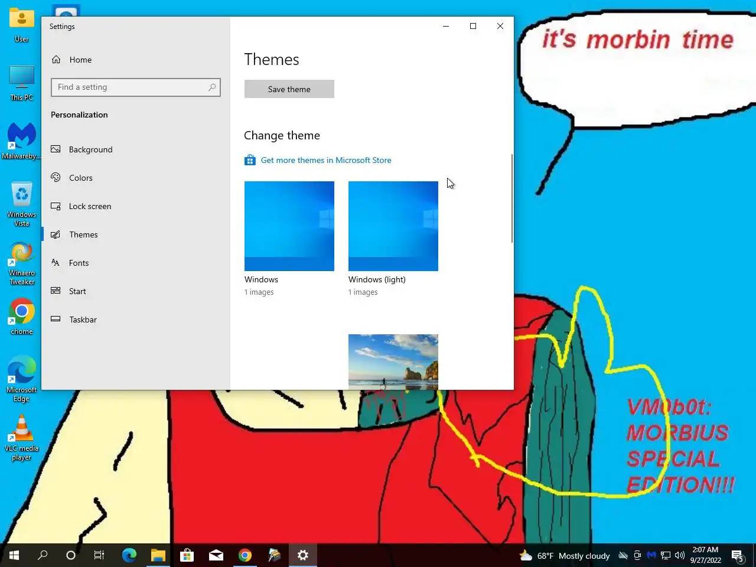Open File Explorer from the taskbar
This screenshot has width=756, height=567.
(158, 555)
